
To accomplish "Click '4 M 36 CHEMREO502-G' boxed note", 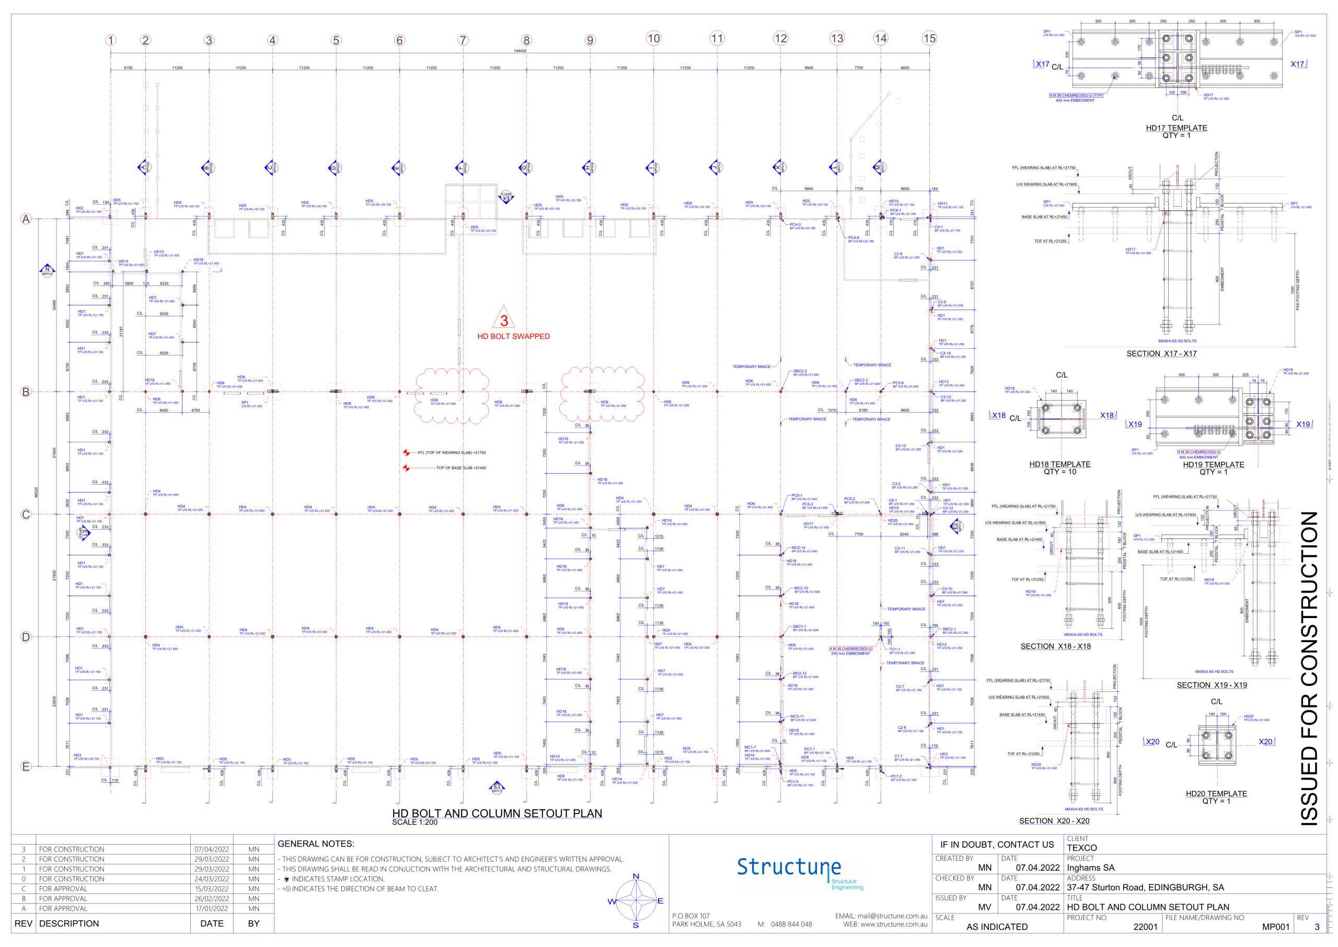I will coord(851,649).
